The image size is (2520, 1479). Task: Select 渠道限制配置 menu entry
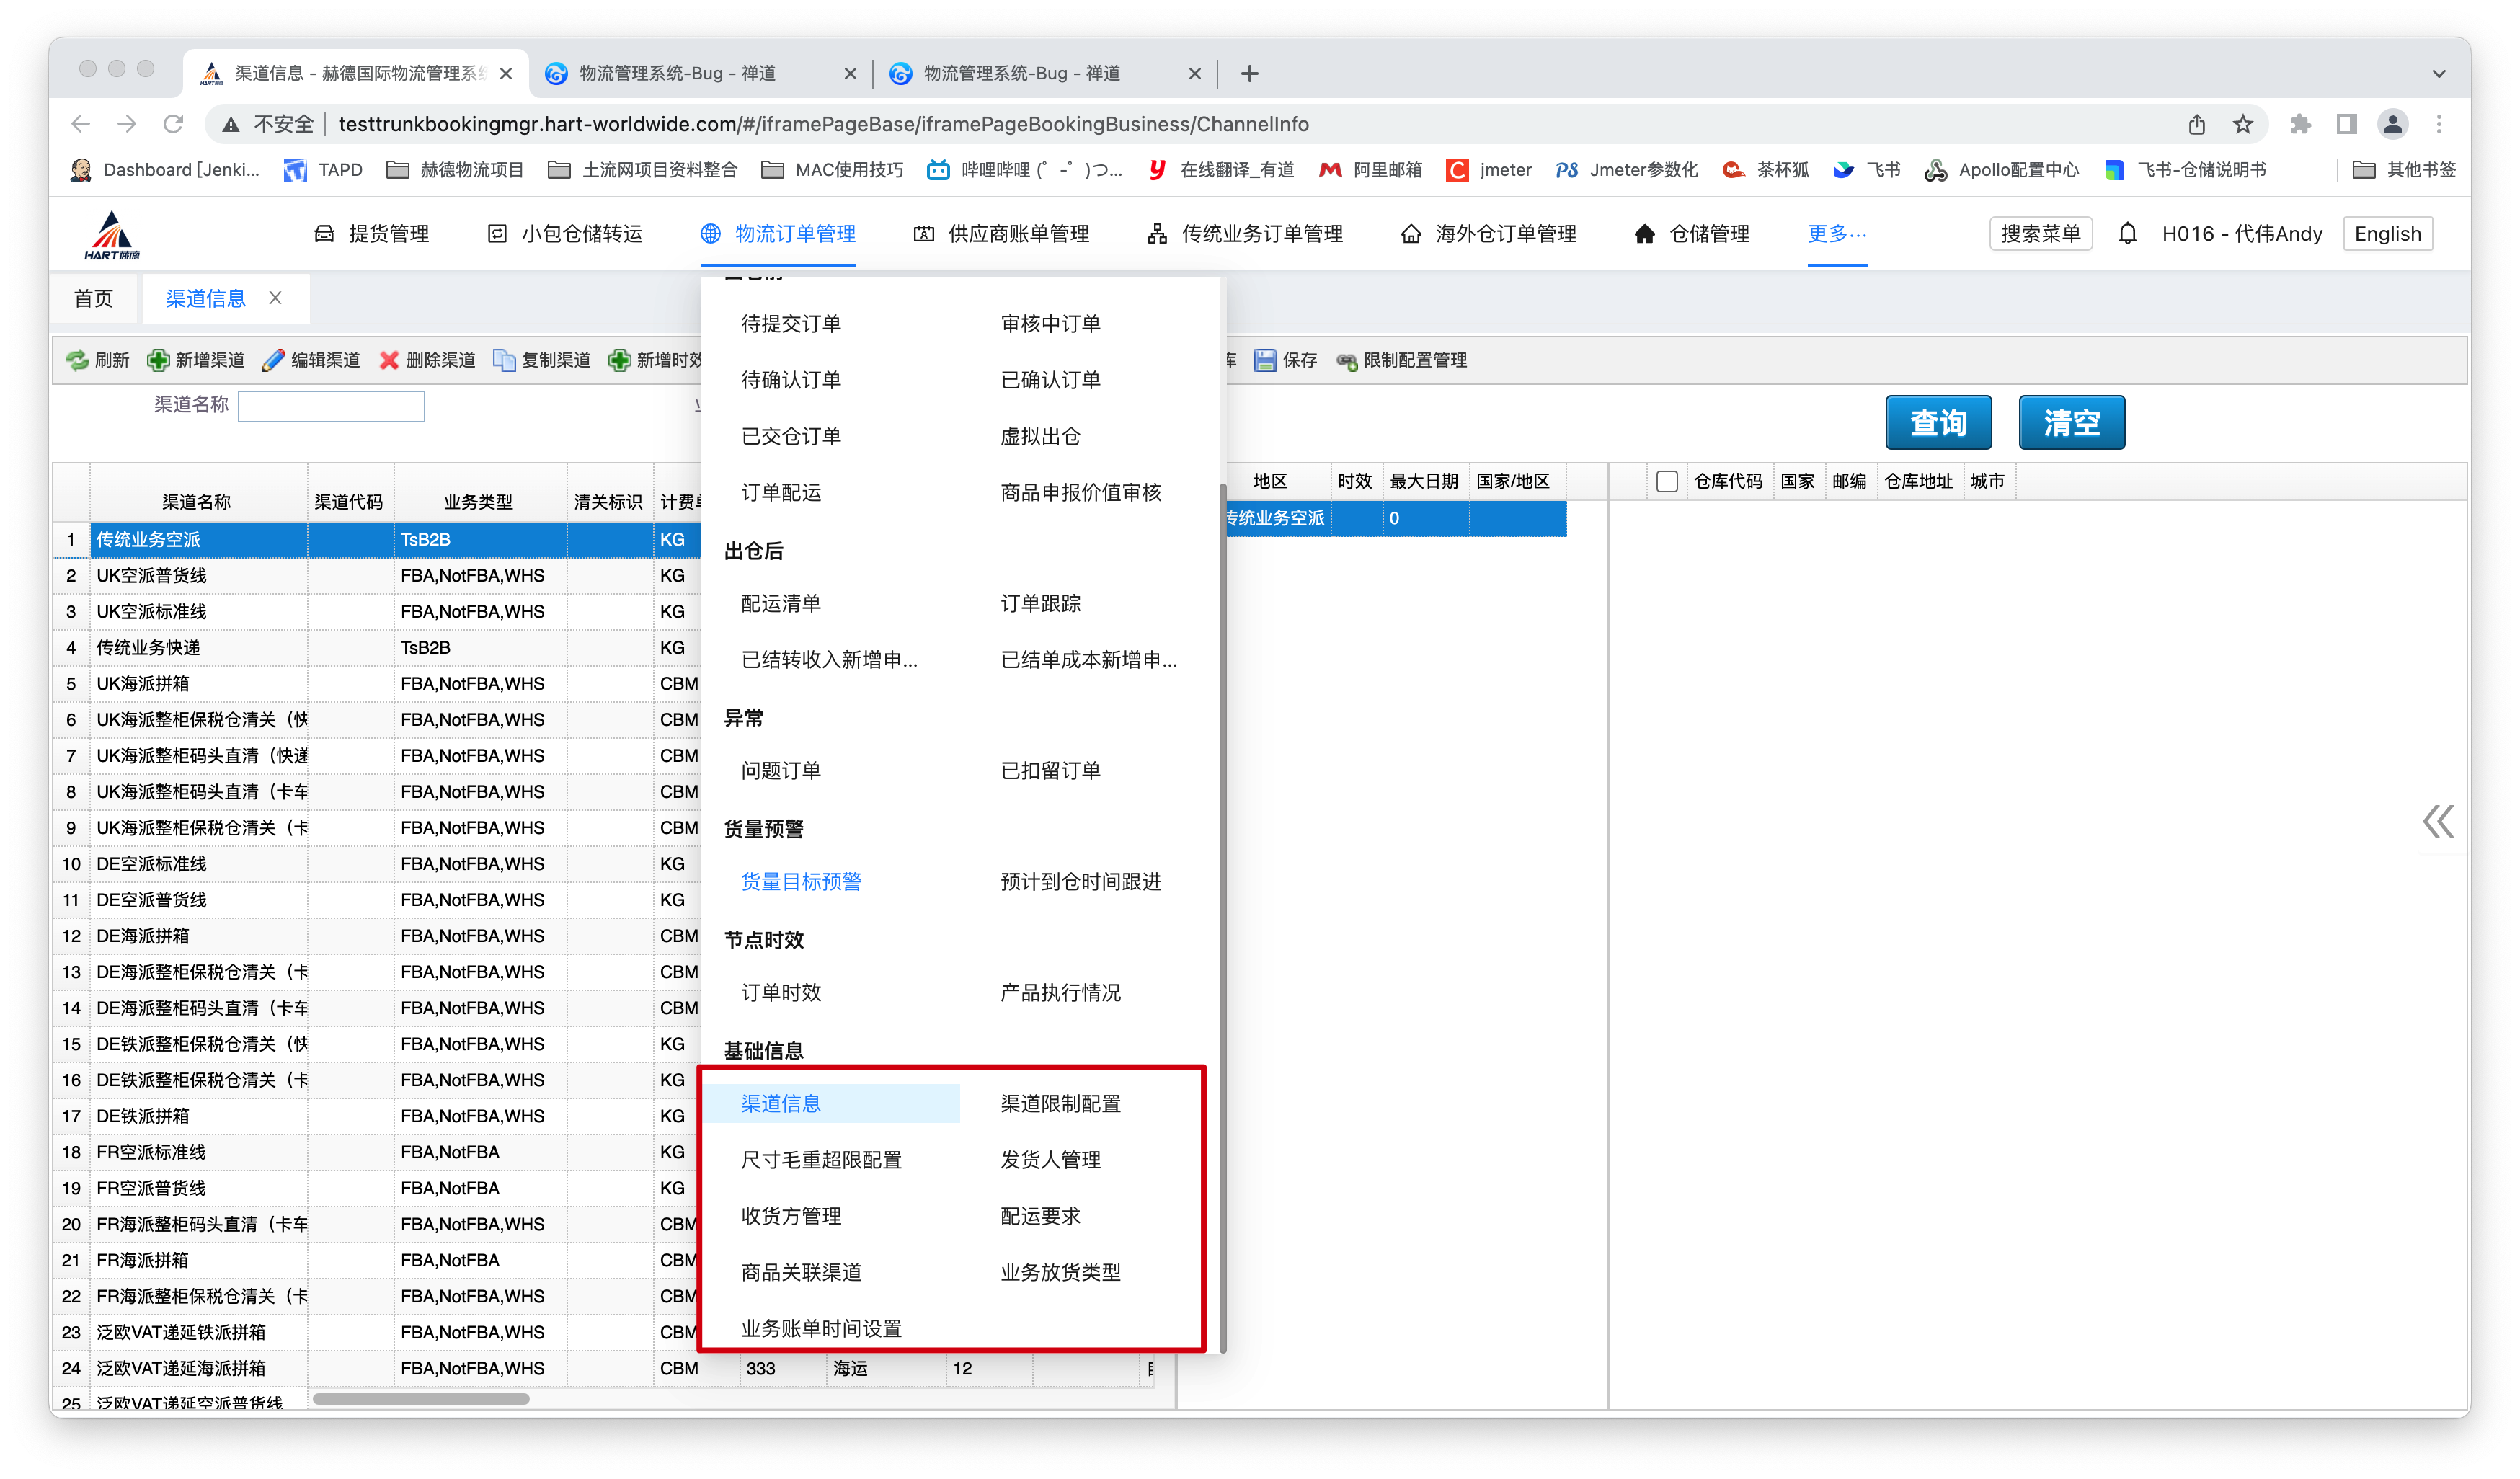coord(1060,1103)
